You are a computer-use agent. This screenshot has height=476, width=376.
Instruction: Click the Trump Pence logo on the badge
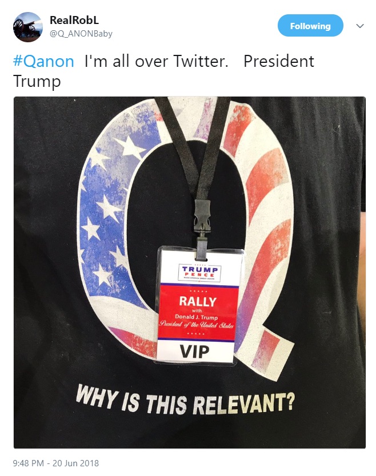coord(199,273)
